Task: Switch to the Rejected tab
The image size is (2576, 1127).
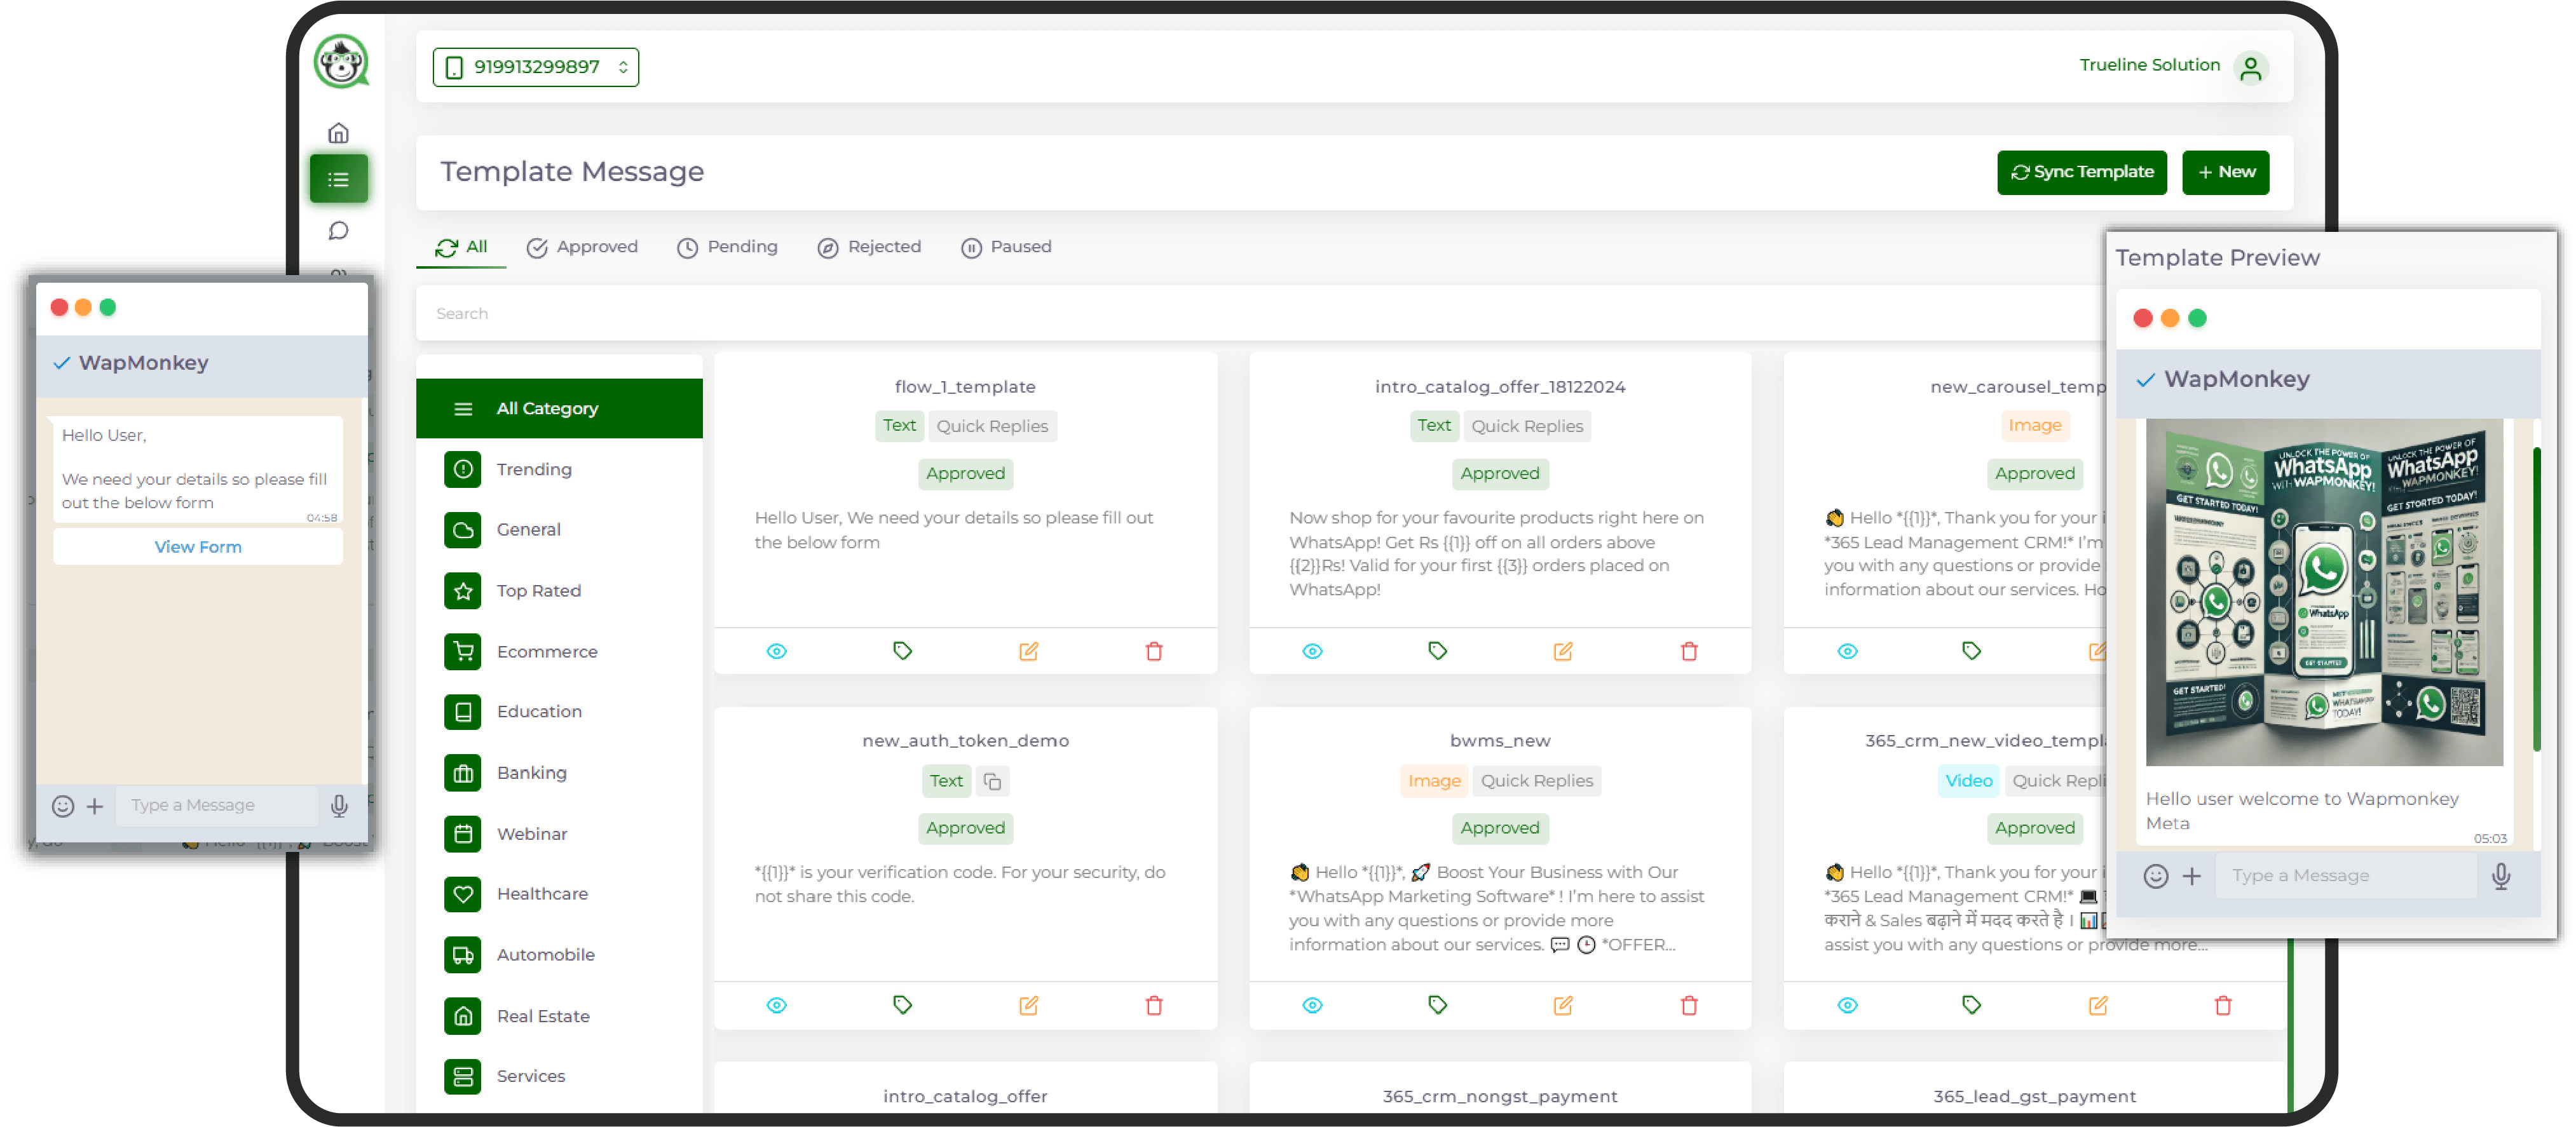Action: [x=869, y=246]
